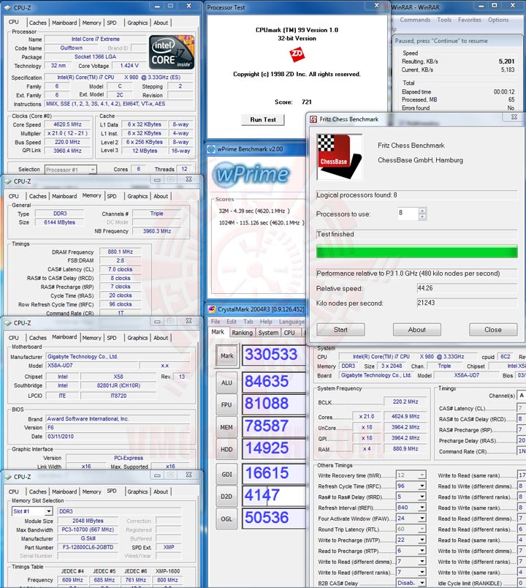This screenshot has height=588, width=526.
Task: Click the Core Speed value 4620.5 MHz
Action: [x=67, y=124]
